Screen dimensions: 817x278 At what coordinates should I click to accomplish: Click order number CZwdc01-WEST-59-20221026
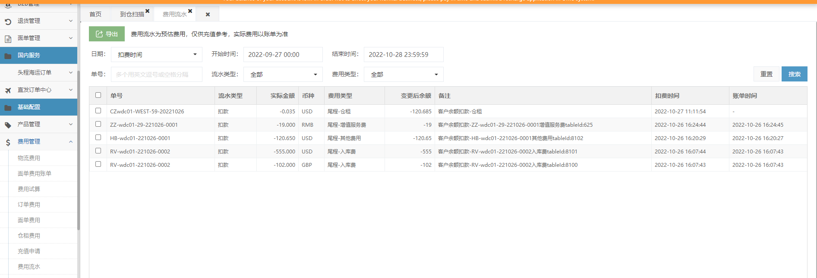tap(147, 111)
